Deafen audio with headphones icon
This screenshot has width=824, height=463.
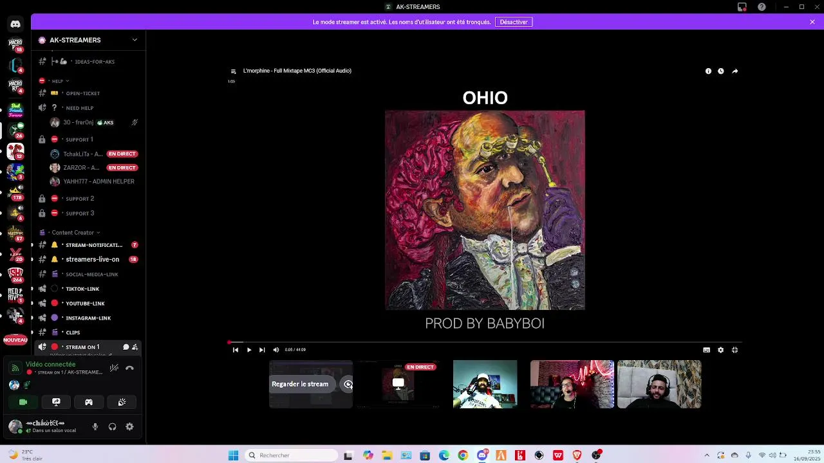tap(112, 426)
